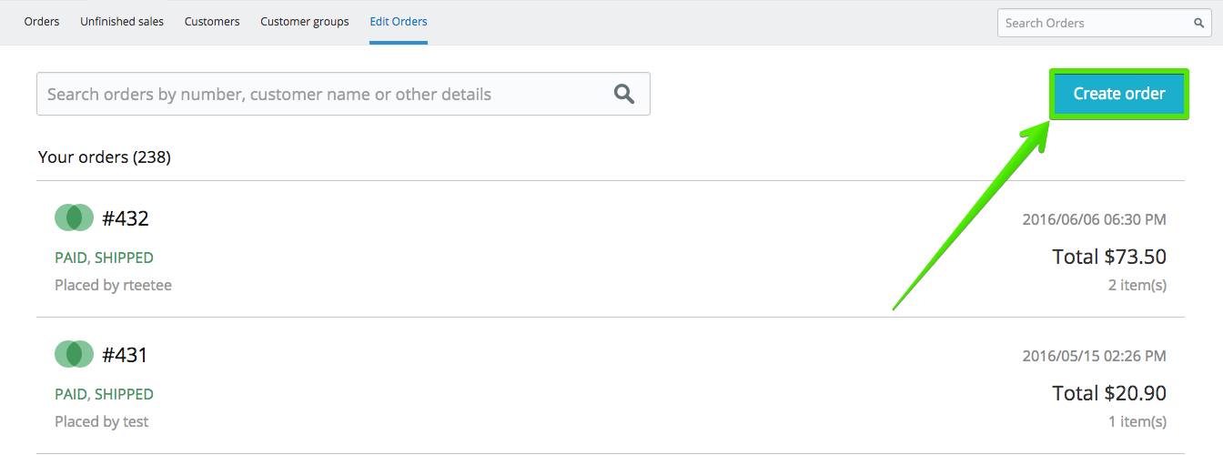Image resolution: width=1223 pixels, height=455 pixels.
Task: Go to Customer groups tab
Action: pos(305,21)
